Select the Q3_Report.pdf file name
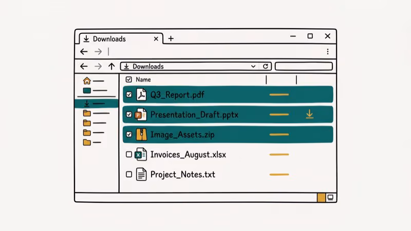 click(x=177, y=95)
